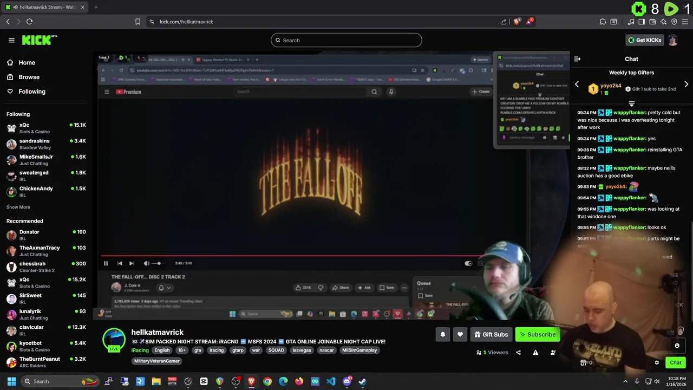Open the Kick hamburger menu
Screen dimensions: 693x390
click(x=11, y=40)
